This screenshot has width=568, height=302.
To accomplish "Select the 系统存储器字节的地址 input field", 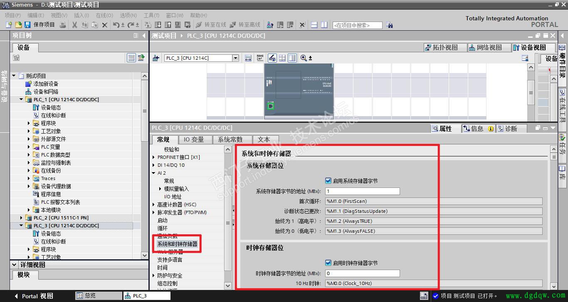I will 361,191.
